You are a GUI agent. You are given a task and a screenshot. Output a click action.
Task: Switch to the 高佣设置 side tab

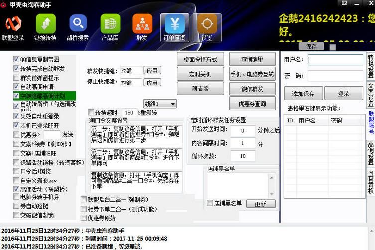[x=370, y=153]
